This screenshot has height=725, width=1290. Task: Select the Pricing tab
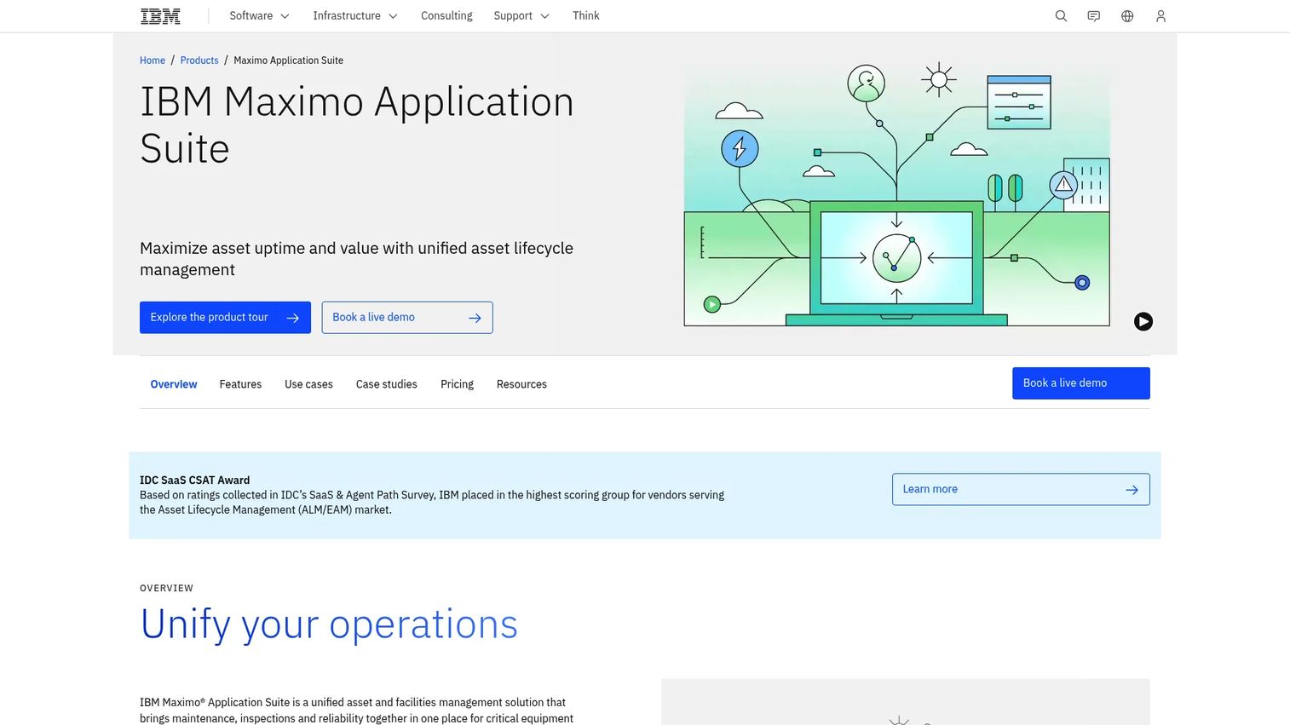pyautogui.click(x=457, y=384)
